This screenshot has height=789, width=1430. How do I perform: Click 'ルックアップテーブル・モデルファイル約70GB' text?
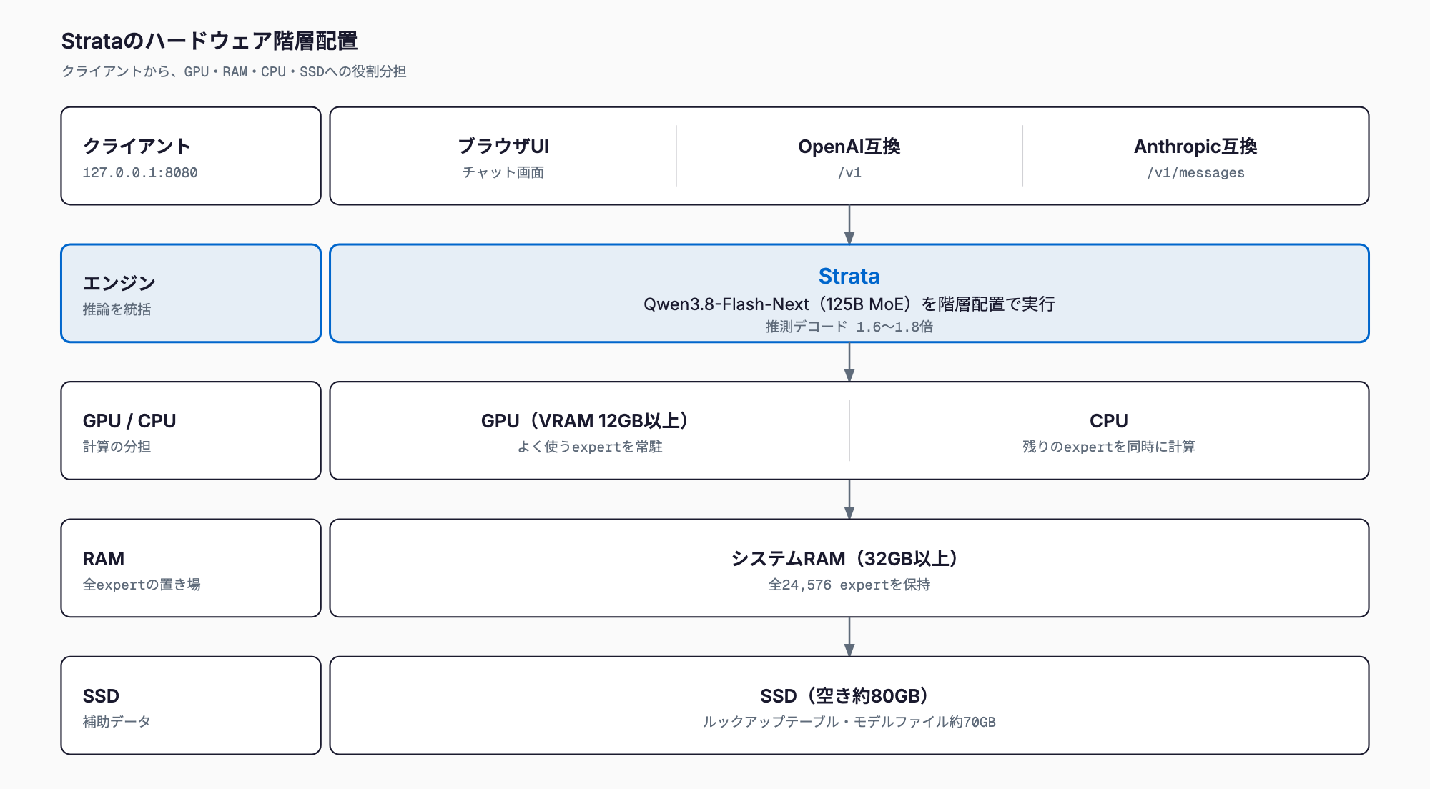(849, 722)
